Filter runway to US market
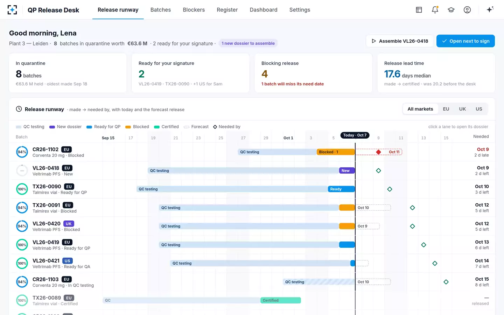 (479, 109)
